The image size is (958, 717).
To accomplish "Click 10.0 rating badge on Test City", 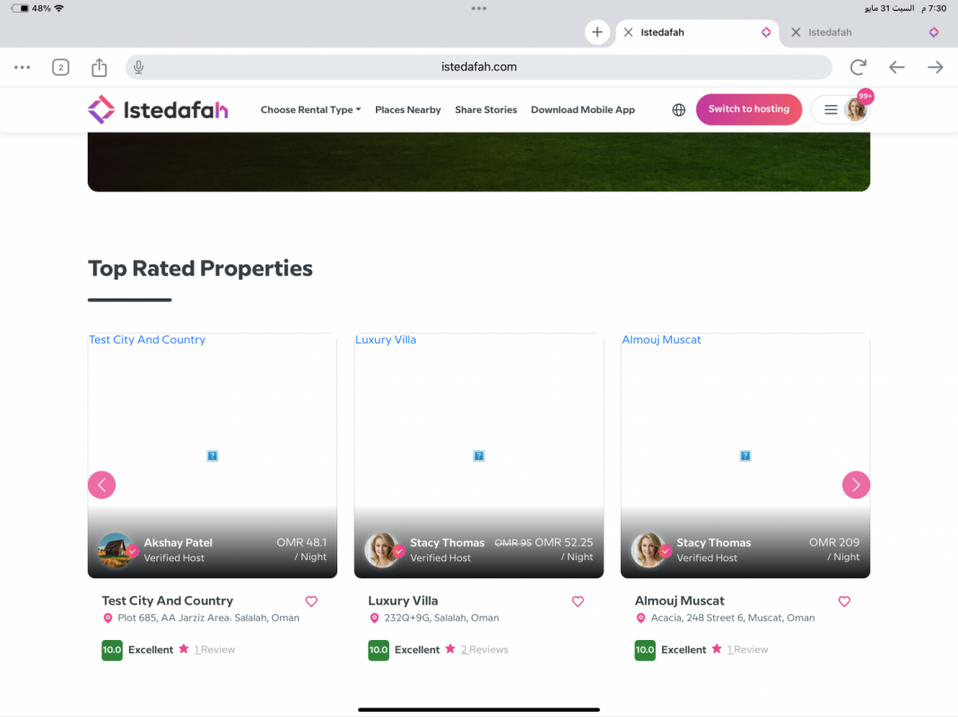I will pos(112,650).
